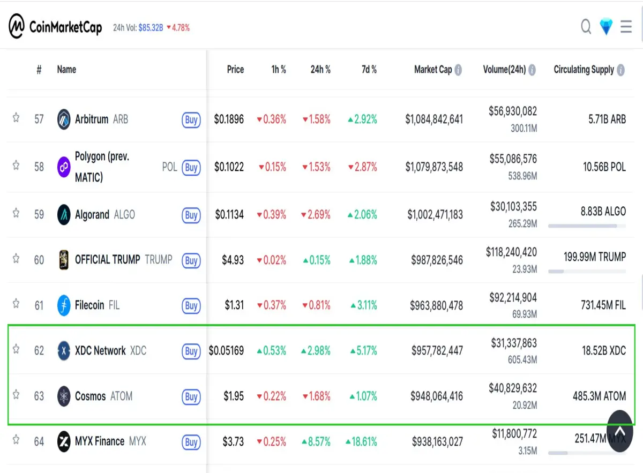Click Buy button for Algorand
Viewport: 643px width, 473px height.
191,215
